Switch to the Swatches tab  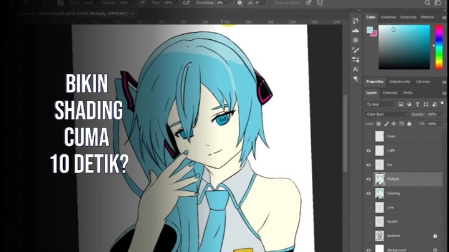click(x=388, y=17)
